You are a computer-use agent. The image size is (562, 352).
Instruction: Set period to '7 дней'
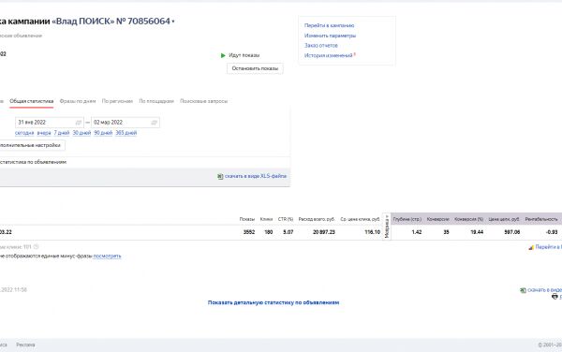61,133
